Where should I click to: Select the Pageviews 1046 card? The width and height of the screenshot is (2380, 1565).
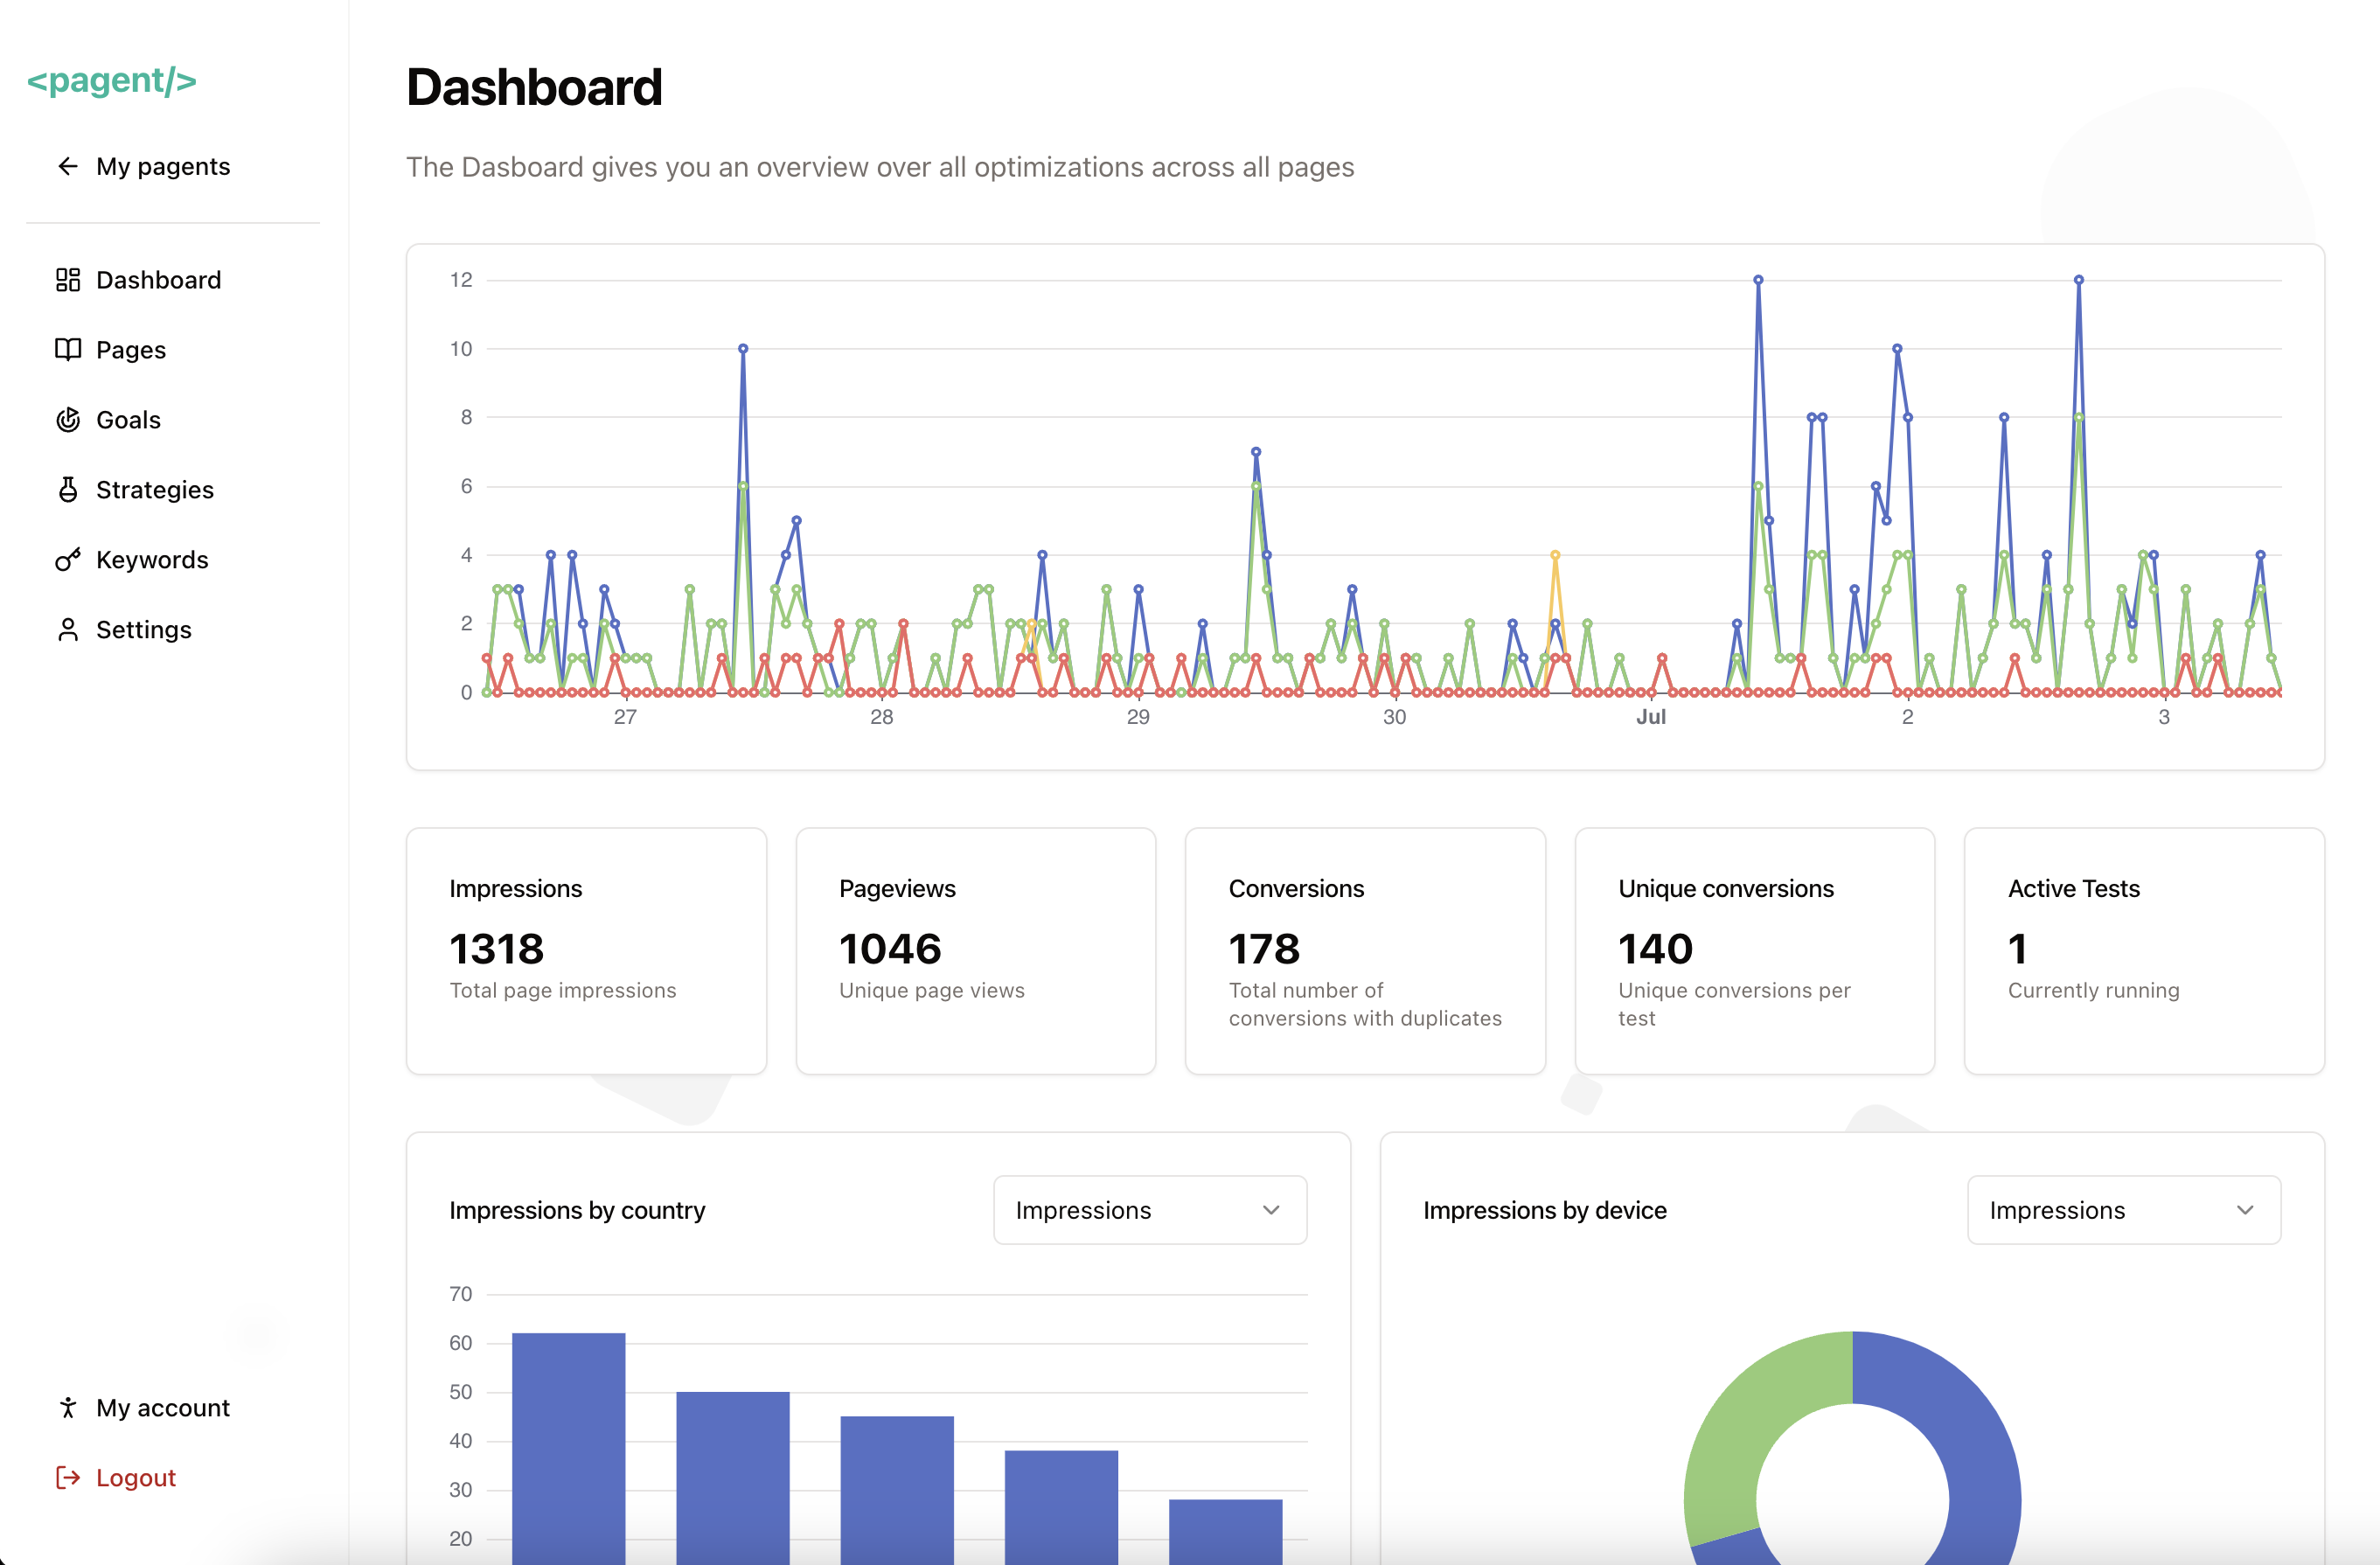[976, 951]
